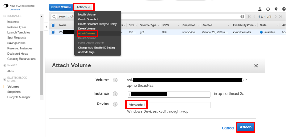This screenshot has height=138, width=288.
Task: Click the Create Volume button
Action: (x=61, y=7)
